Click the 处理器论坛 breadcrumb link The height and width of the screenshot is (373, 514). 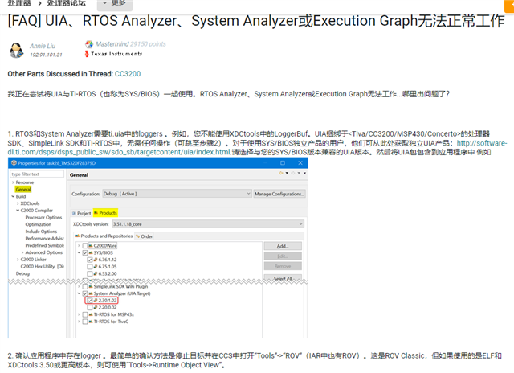point(66,3)
